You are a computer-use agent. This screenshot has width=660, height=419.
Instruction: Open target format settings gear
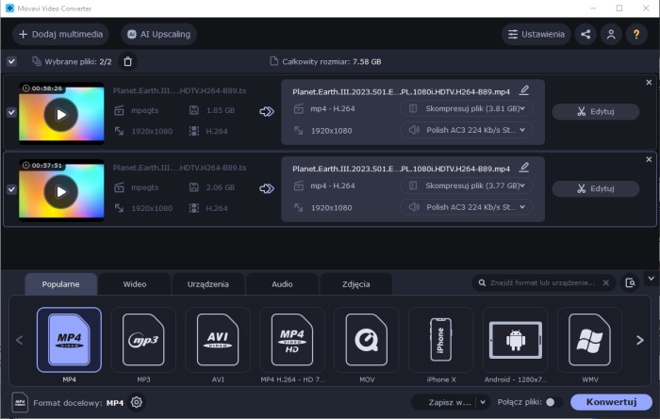[x=137, y=402]
